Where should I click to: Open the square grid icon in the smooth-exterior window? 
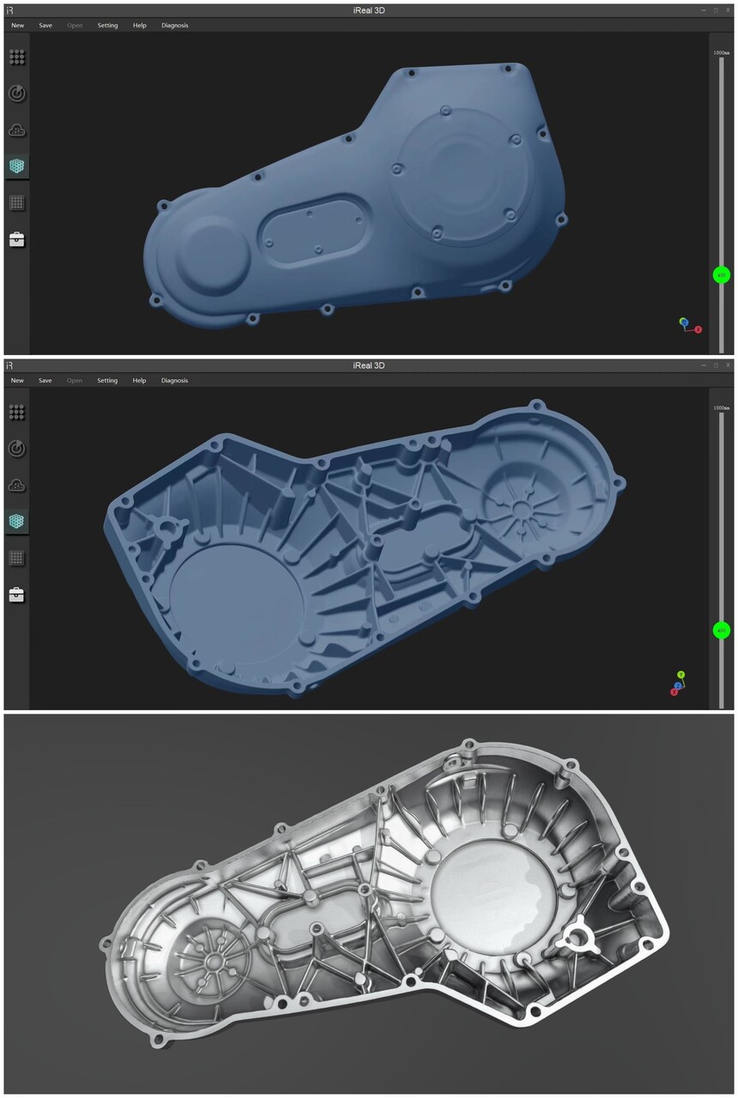(x=17, y=203)
